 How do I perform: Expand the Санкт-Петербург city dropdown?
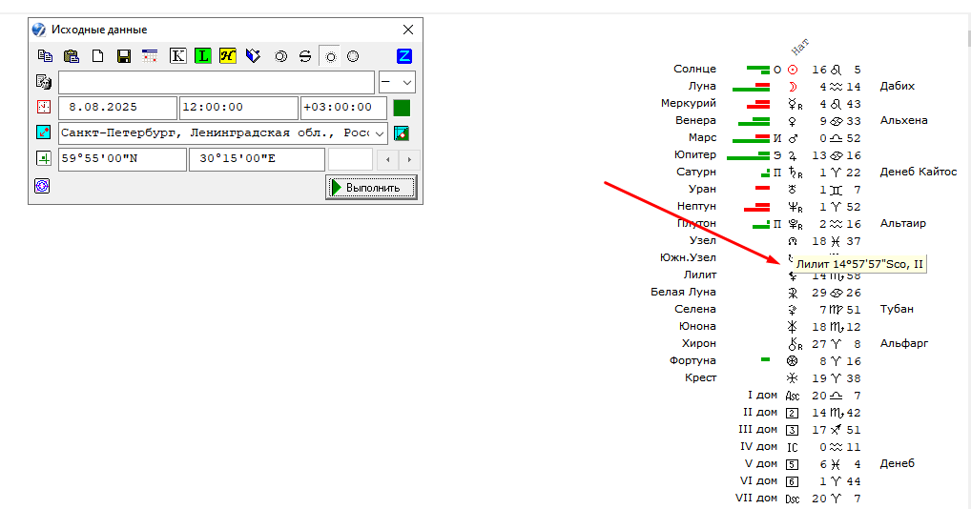tap(380, 133)
